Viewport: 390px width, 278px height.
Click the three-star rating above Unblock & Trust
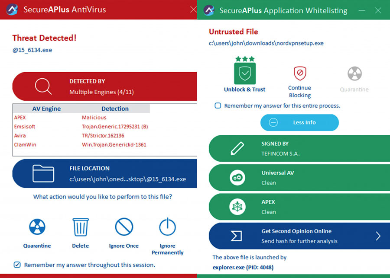245,59
